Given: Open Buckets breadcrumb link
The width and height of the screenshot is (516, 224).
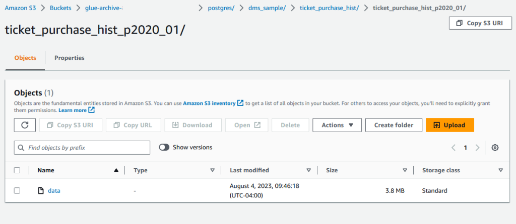Looking at the screenshot, I should coord(60,8).
